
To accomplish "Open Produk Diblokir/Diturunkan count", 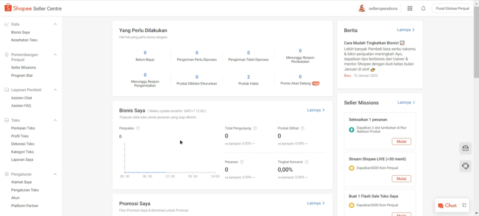I will [x=197, y=80].
